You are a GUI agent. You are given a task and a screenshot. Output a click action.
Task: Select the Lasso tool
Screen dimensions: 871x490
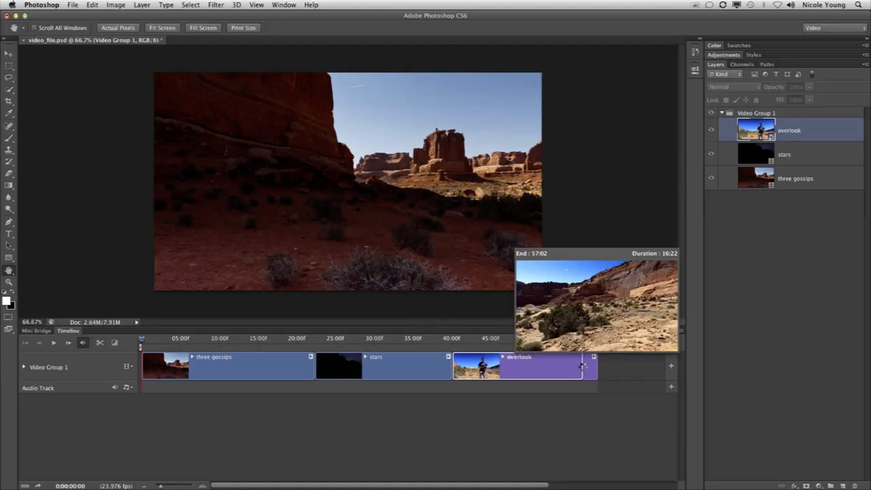tap(9, 77)
